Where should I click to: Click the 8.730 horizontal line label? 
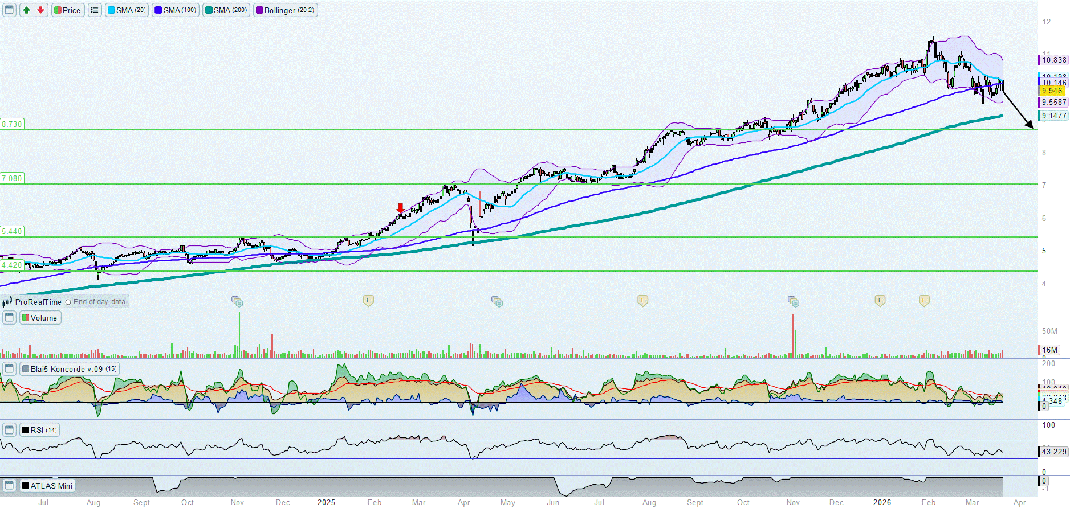12,124
